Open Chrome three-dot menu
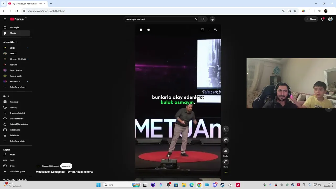 tap(332, 11)
